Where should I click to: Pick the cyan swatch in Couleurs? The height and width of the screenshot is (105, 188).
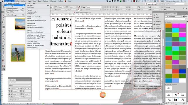tap(176, 30)
